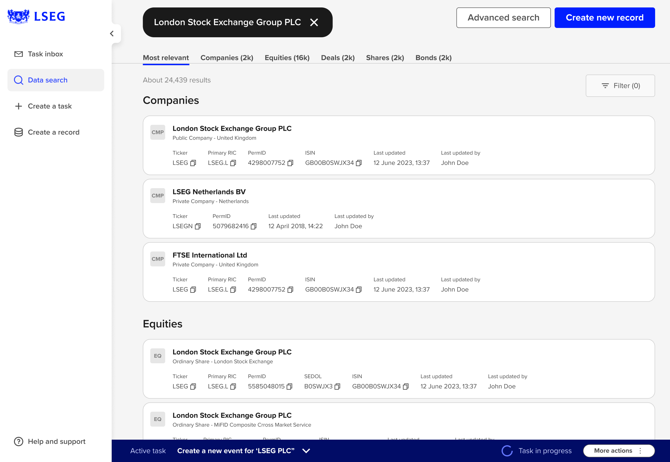This screenshot has height=462, width=670.
Task: Copy ISIN GB00B0SWJX34 for London Stock Exchange Group
Action: tap(359, 163)
